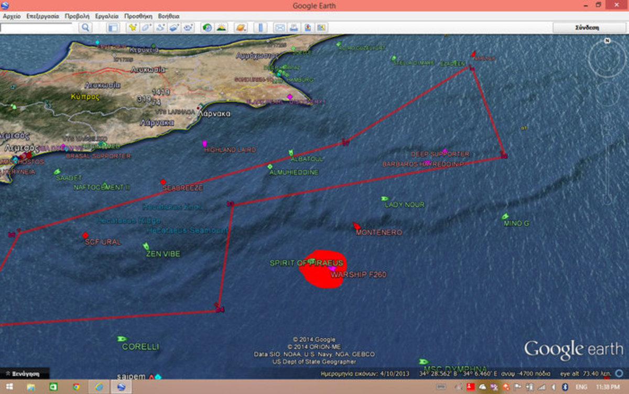Open the ruler measurement tool

(x=260, y=28)
